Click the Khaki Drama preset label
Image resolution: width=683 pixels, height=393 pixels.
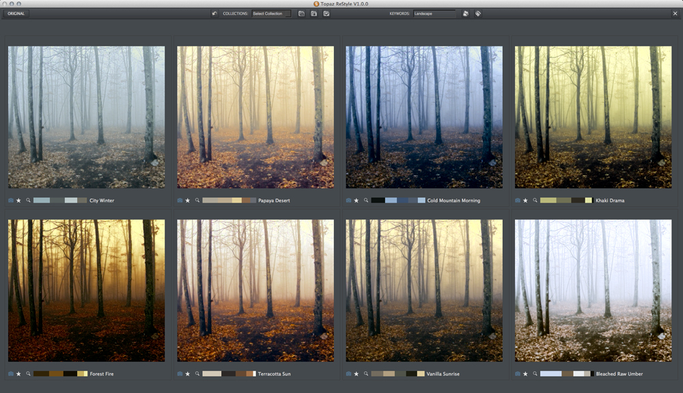[x=610, y=201]
